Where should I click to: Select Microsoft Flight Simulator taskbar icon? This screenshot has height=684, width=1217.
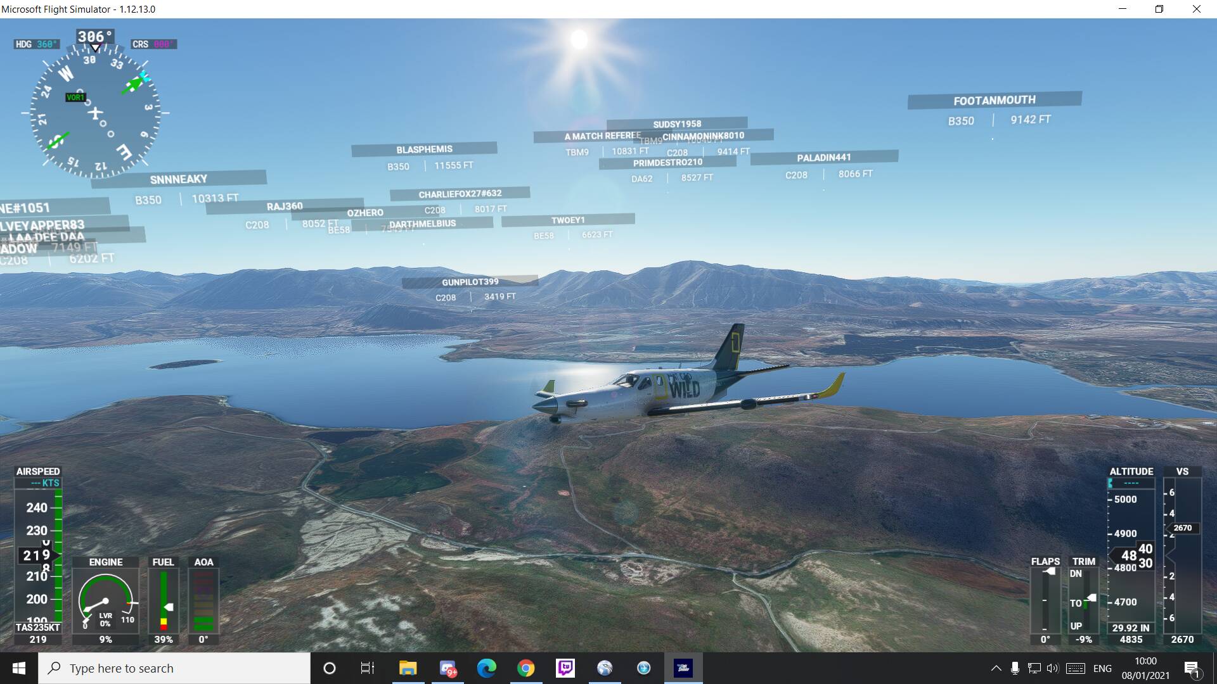pyautogui.click(x=683, y=668)
